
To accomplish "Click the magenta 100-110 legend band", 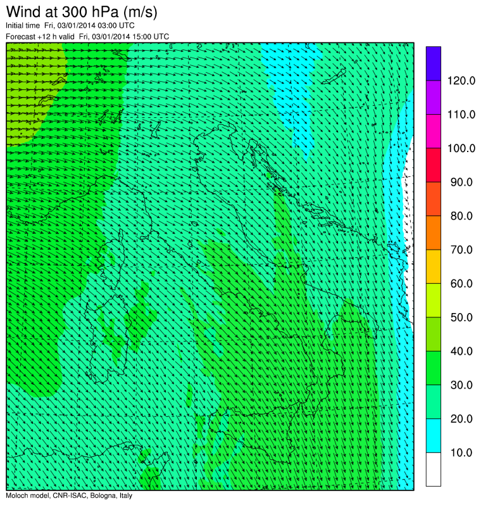I will (x=434, y=131).
